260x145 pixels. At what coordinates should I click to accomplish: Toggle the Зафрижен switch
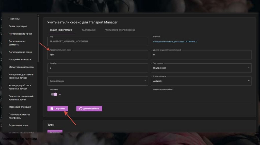[54, 94]
